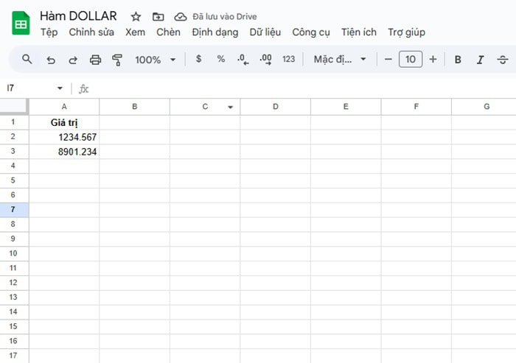Select cell with value 1234.567
This screenshot has height=363, width=516.
64,137
